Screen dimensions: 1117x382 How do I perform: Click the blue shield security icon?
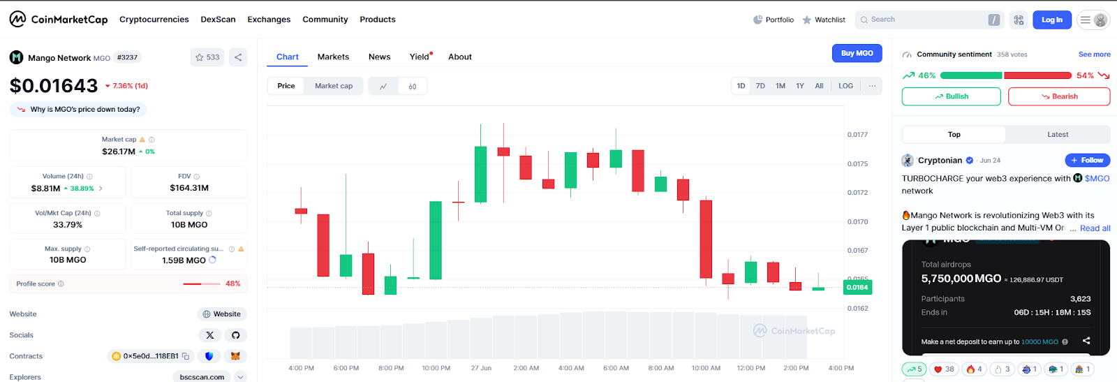click(x=209, y=356)
